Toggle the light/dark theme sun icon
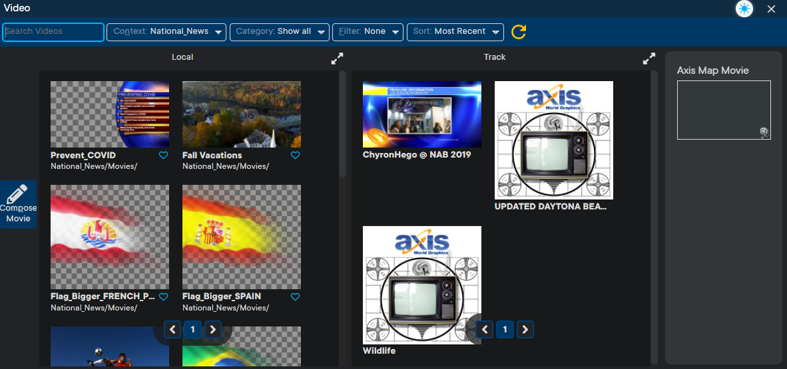Viewport: 787px width, 369px height. (x=744, y=9)
